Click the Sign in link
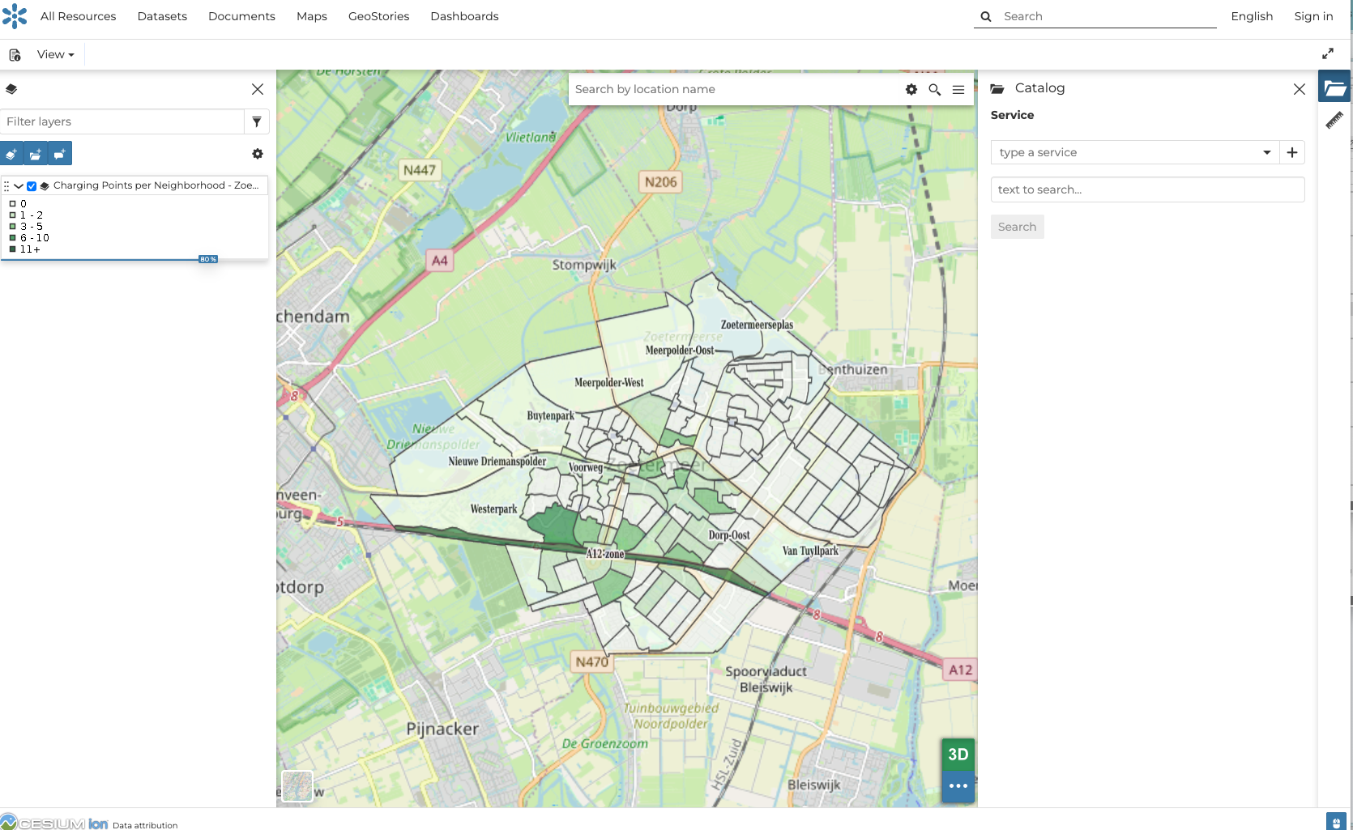The image size is (1353, 830). [x=1313, y=16]
